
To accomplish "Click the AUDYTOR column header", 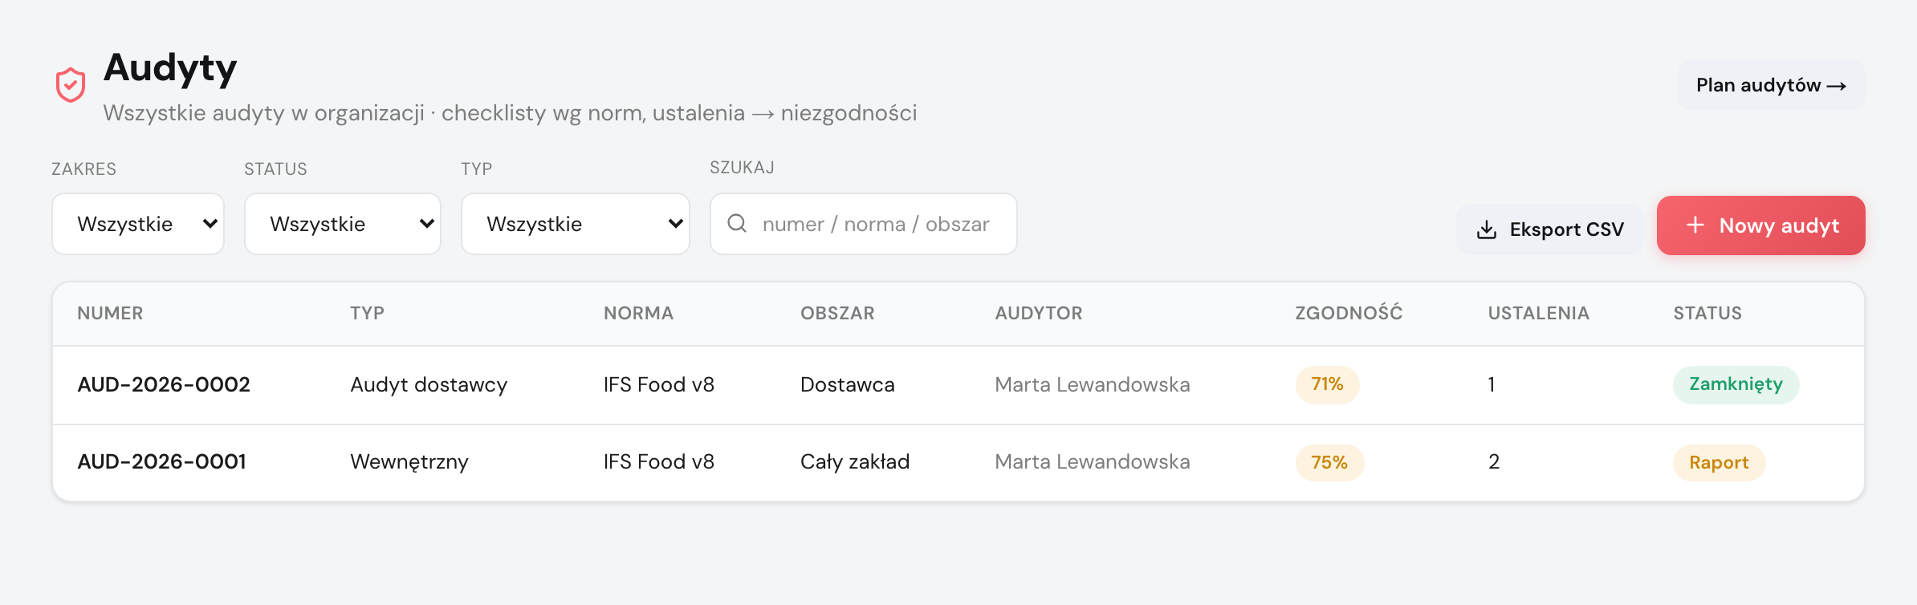I will click(x=1039, y=313).
